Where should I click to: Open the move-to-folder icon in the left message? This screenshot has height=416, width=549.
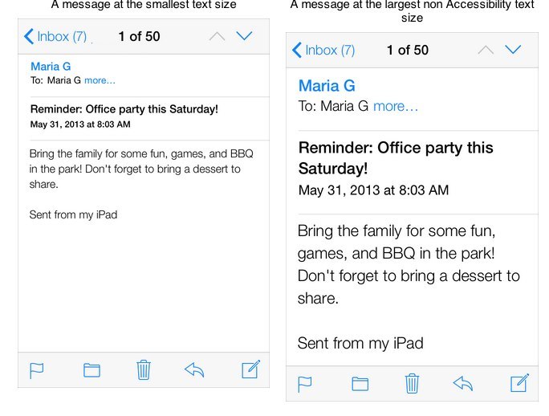[x=91, y=370]
